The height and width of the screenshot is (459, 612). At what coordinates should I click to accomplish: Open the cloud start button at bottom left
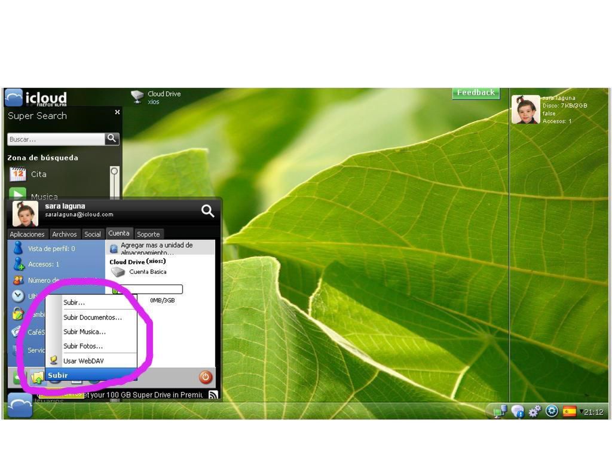coord(20,405)
